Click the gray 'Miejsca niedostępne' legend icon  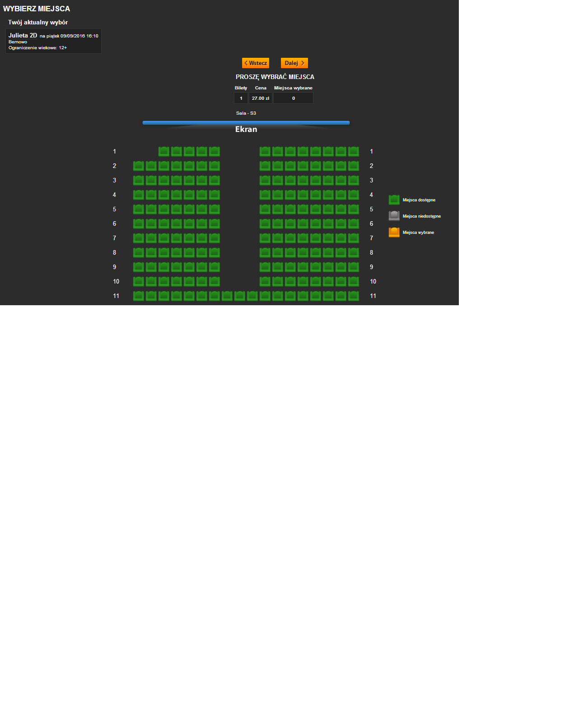tap(394, 216)
